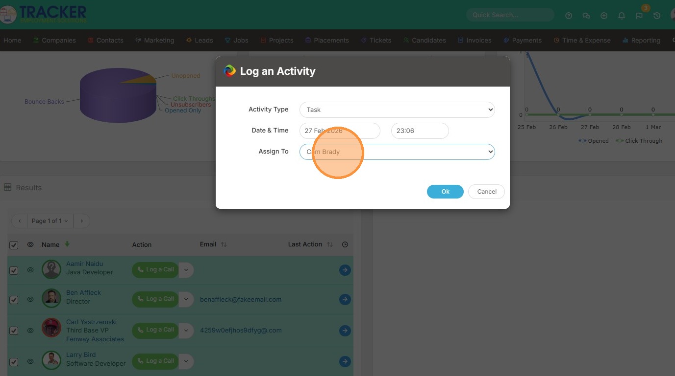The image size is (675, 376).
Task: Open the Assign To dropdown
Action: [397, 152]
